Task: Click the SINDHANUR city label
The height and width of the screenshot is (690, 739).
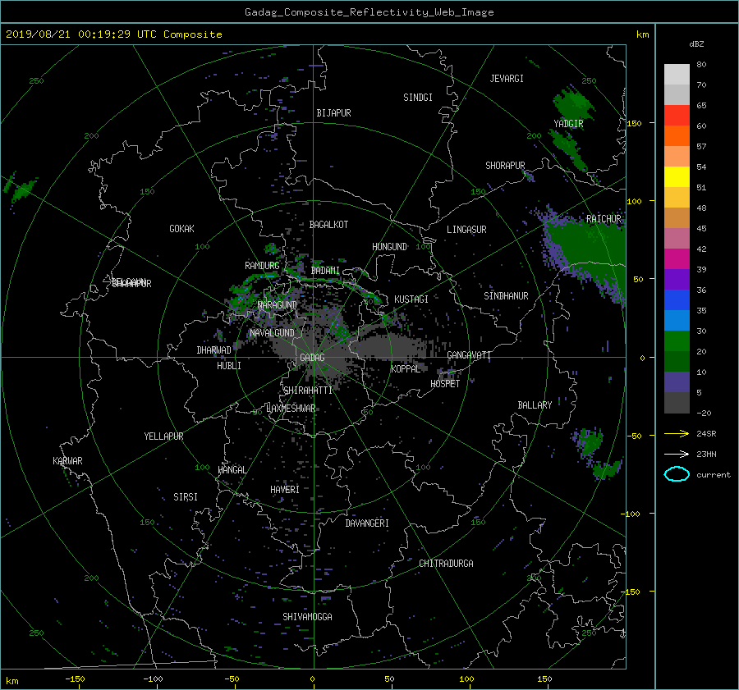Action: 506,296
